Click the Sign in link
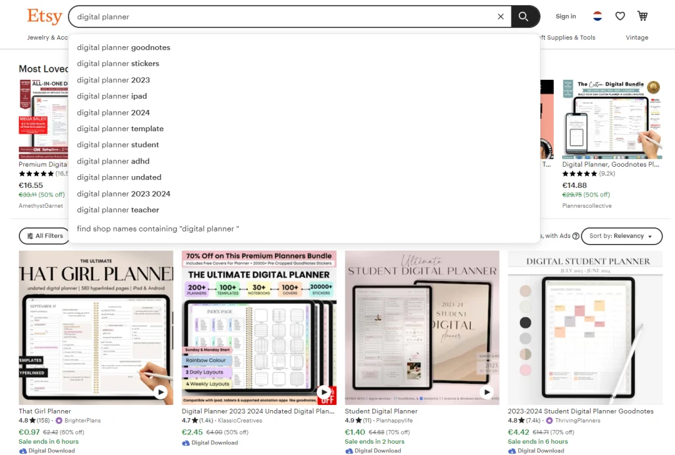 (x=566, y=16)
